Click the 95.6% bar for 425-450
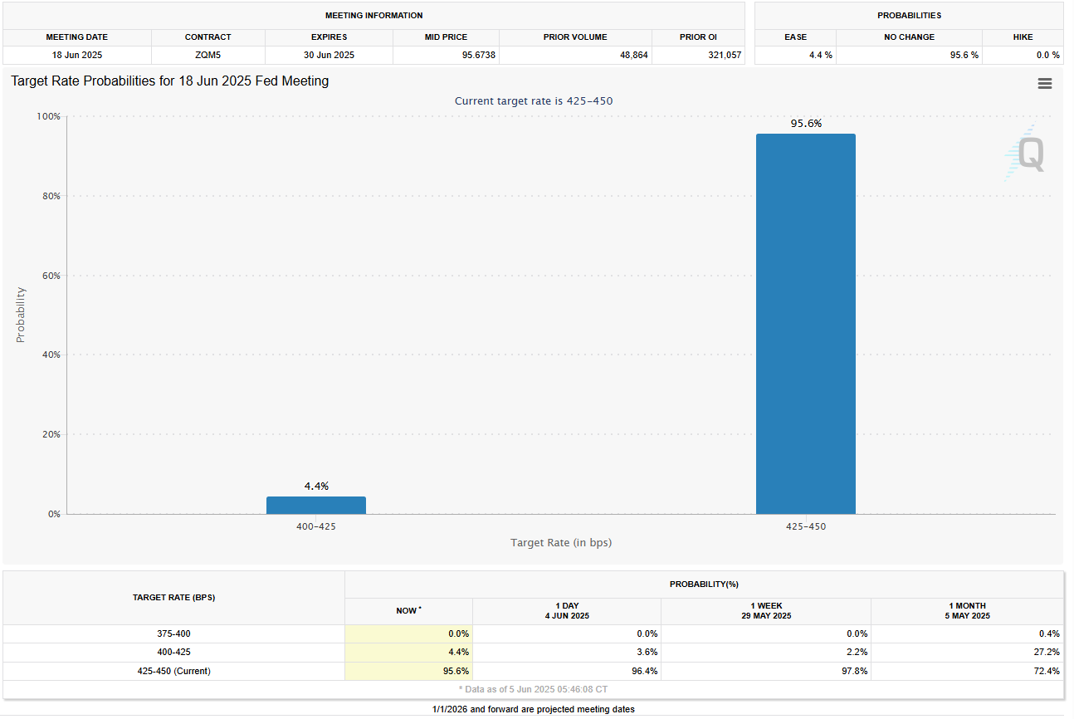The image size is (1074, 719). [805, 324]
